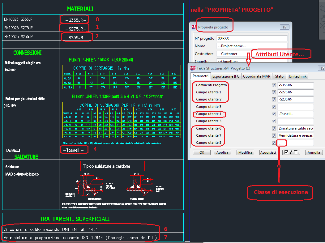The image size is (325, 243).
Task: Toggle the Campo utente 4 checkbox
Action: tap(274, 114)
